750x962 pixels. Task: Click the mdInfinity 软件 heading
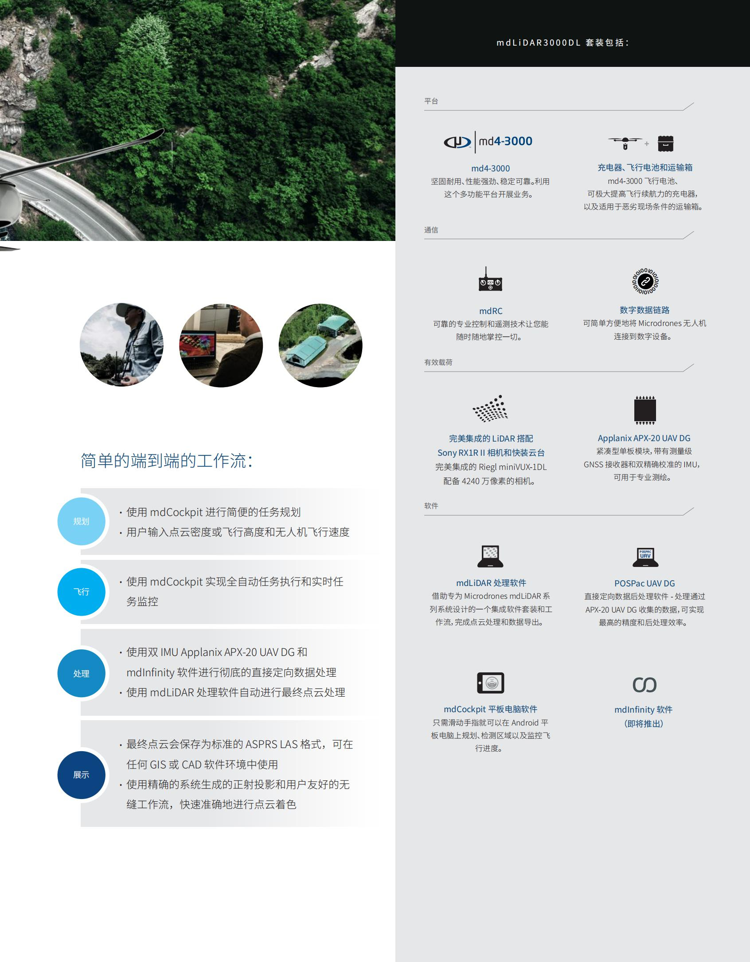point(643,710)
